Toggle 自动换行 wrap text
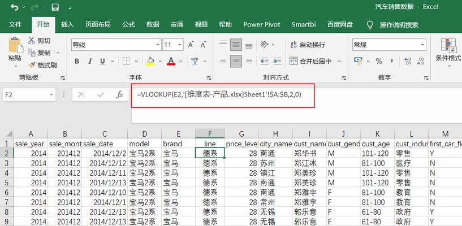Viewport: 462px width, 226px height. [308, 45]
